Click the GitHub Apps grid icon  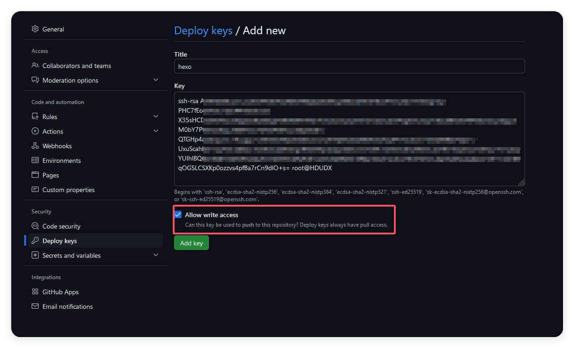35,292
